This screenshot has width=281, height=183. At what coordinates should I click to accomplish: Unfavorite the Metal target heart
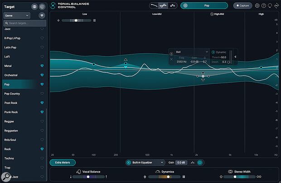[x=42, y=66]
